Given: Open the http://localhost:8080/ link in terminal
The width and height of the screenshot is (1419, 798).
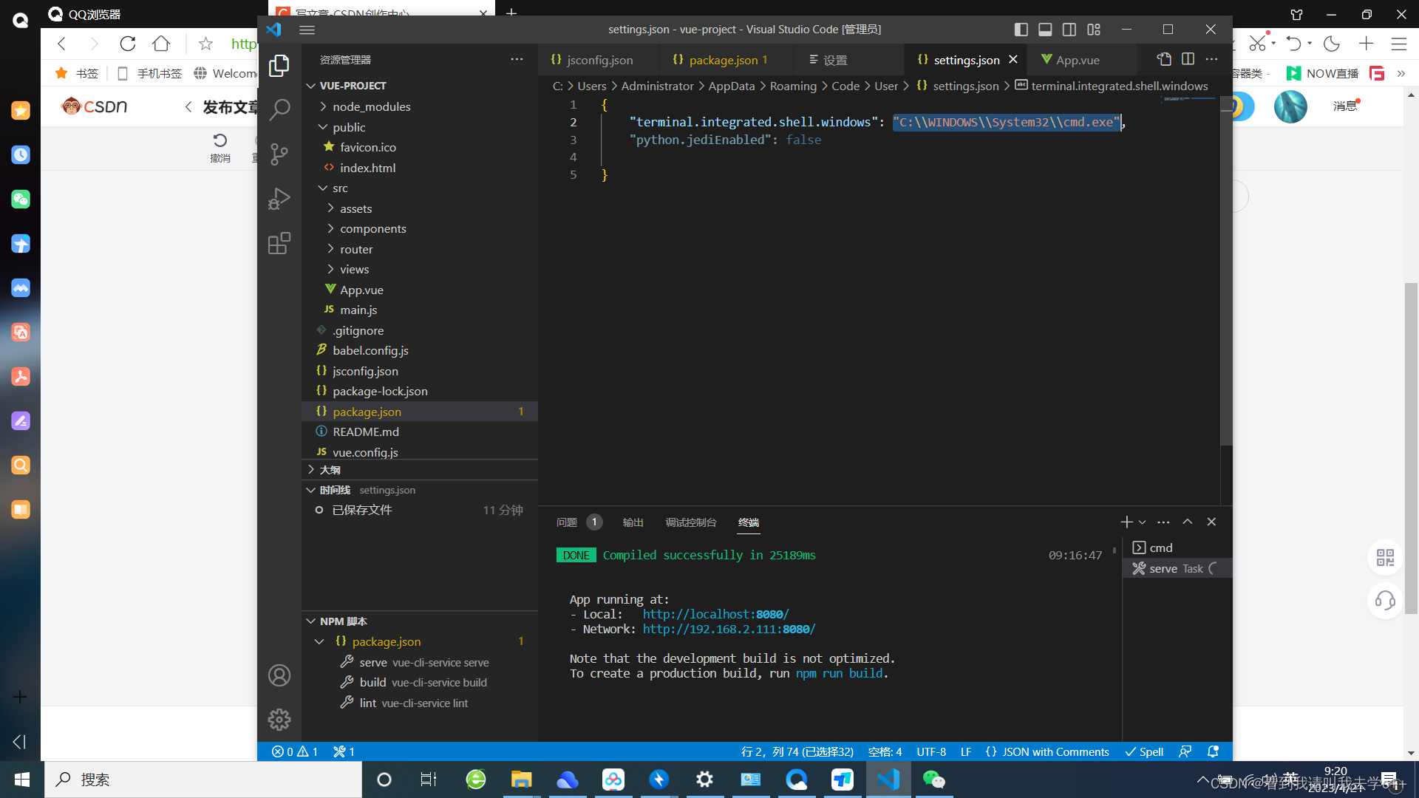Looking at the screenshot, I should [715, 614].
